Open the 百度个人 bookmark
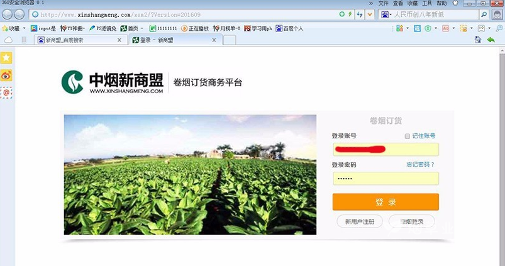 click(x=289, y=28)
